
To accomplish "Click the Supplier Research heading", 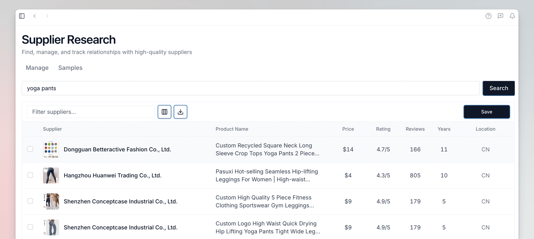I will click(69, 40).
